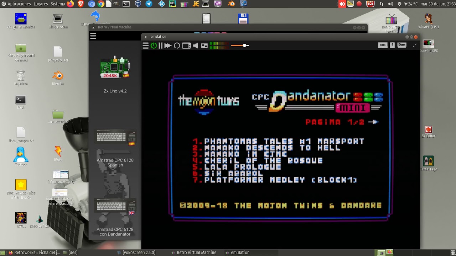Open the AnyDesk tray icon

pos(342,4)
